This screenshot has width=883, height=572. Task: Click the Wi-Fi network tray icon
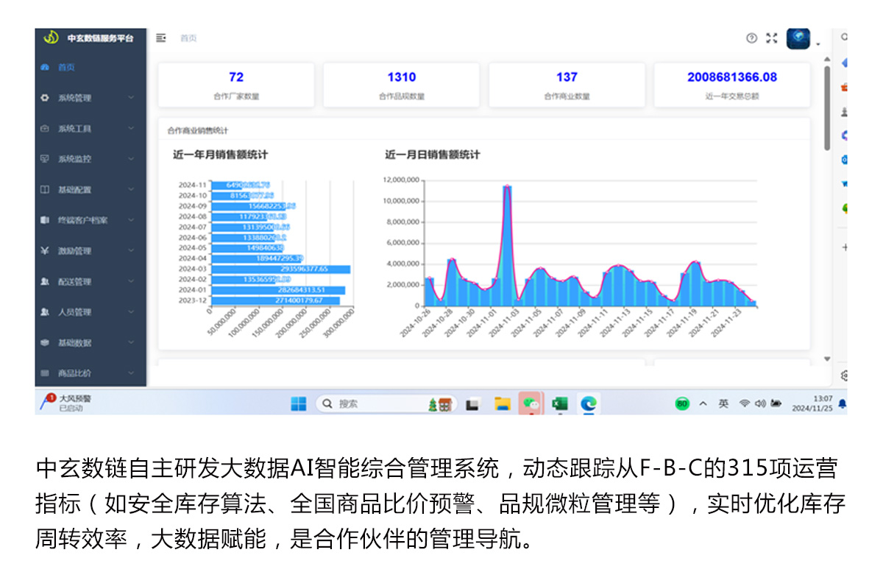point(745,403)
